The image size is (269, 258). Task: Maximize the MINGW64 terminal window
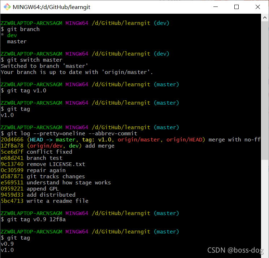coord(237,7)
